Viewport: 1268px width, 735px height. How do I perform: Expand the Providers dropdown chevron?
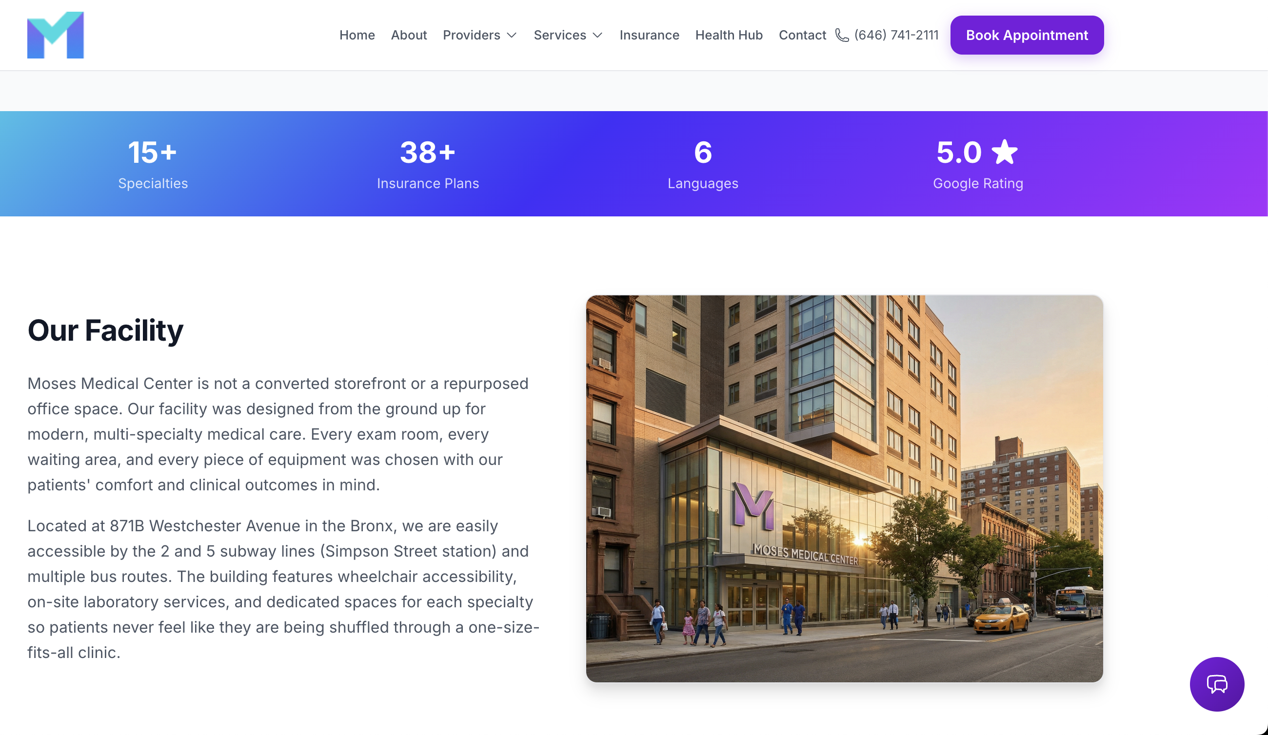click(512, 35)
